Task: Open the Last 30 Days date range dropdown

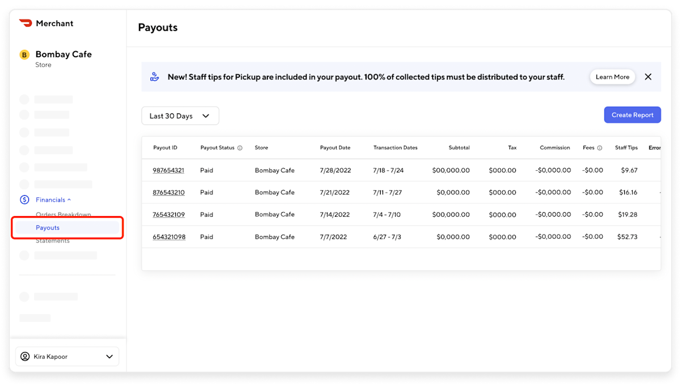Action: coord(180,116)
